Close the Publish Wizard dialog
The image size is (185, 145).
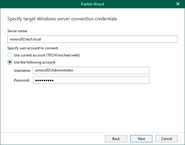pos(178,4)
